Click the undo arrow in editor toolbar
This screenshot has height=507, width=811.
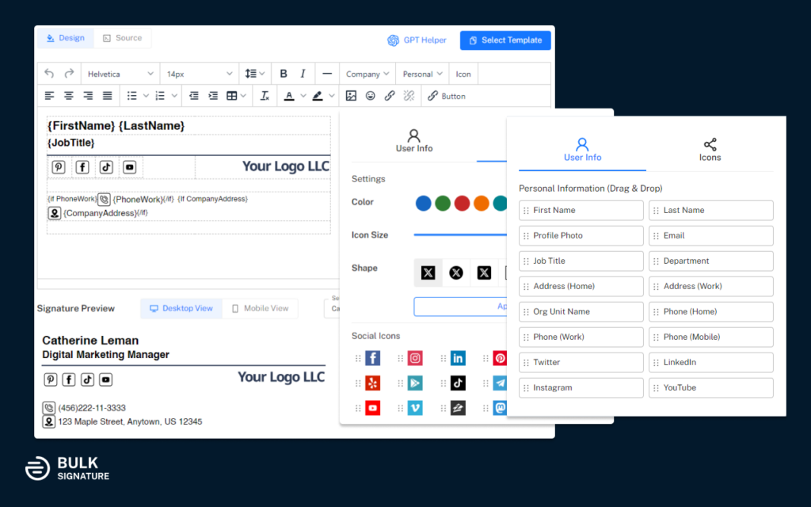[x=49, y=74]
